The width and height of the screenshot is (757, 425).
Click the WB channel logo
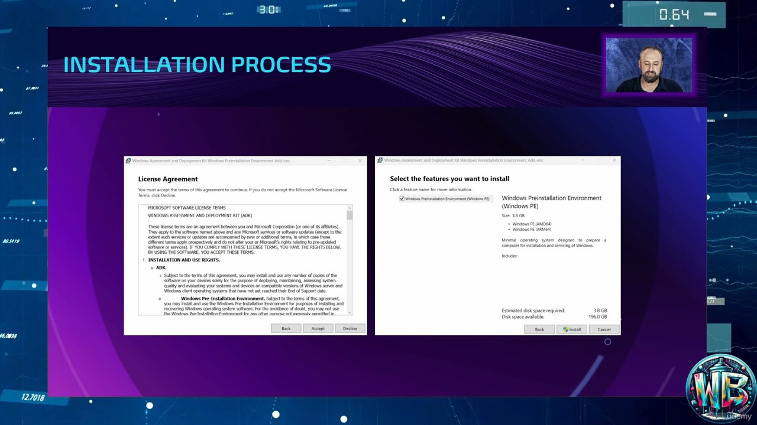click(x=720, y=388)
